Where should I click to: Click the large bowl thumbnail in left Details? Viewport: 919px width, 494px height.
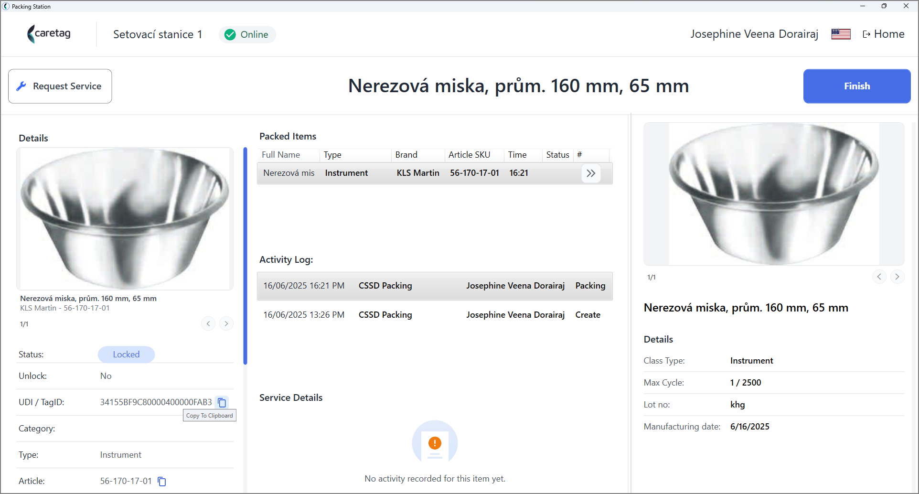point(125,219)
